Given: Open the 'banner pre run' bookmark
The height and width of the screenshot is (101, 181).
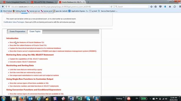Looking at the screenshot, I should tap(33, 11).
